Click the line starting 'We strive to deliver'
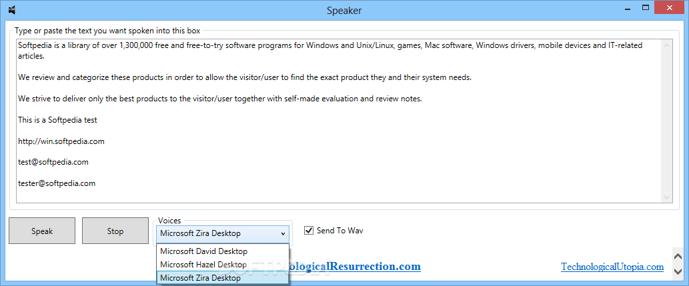Viewport: 689px width, 286px height. point(220,99)
